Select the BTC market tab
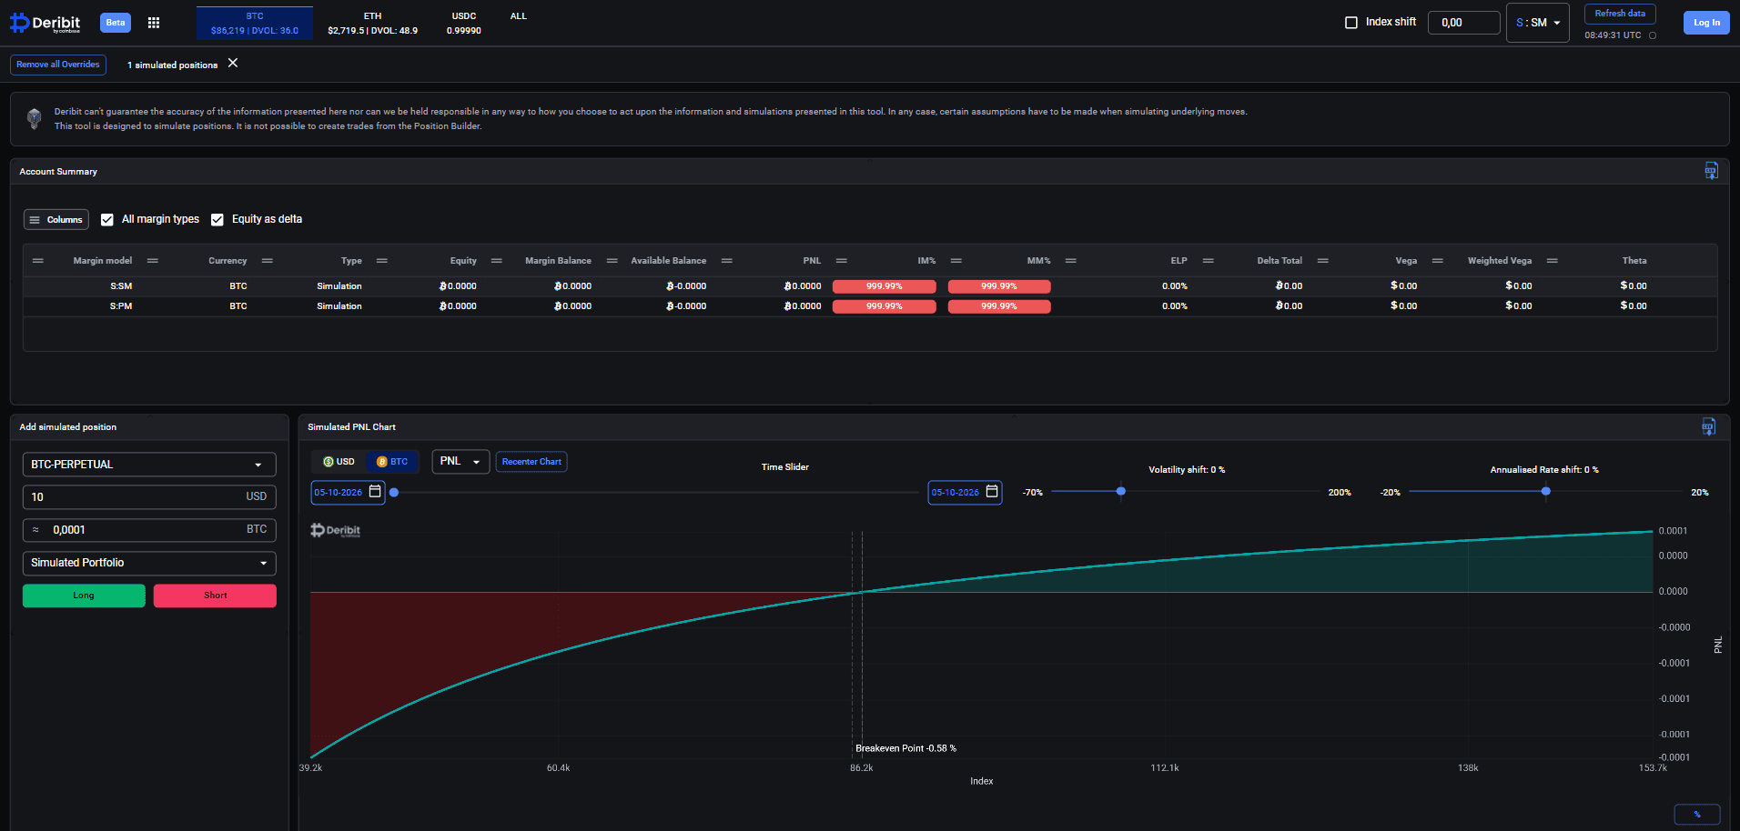1740x831 pixels. 255,23
